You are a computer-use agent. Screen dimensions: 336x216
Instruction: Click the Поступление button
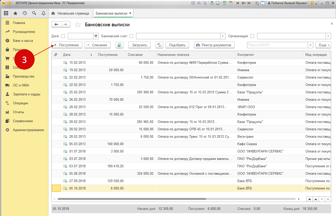click(67, 45)
